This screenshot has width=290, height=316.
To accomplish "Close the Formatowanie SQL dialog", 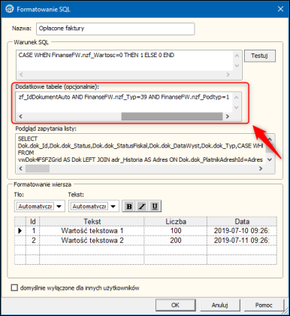I will point(280,9).
